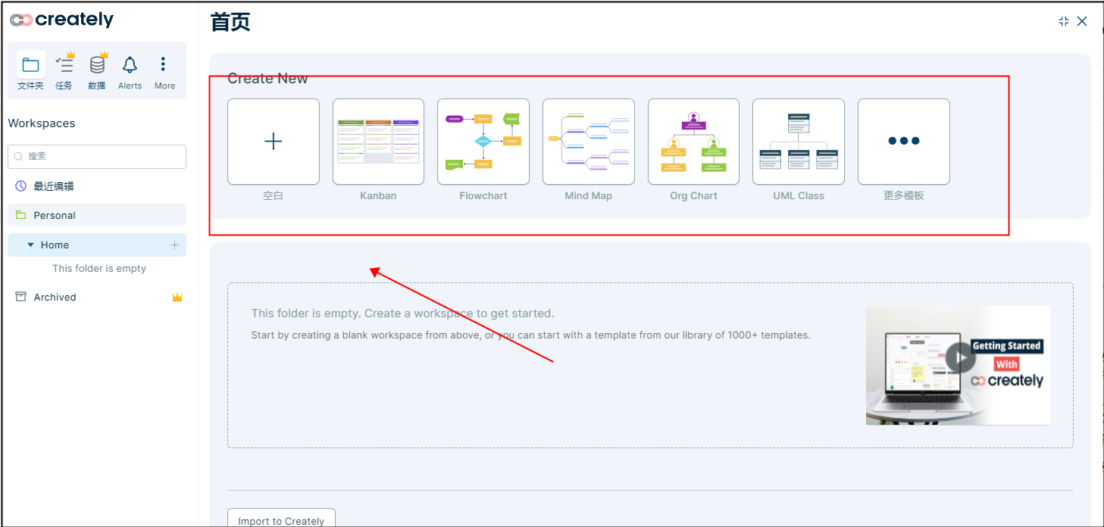The width and height of the screenshot is (1104, 527).
Task: Choose the Kanban template
Action: pos(378,142)
